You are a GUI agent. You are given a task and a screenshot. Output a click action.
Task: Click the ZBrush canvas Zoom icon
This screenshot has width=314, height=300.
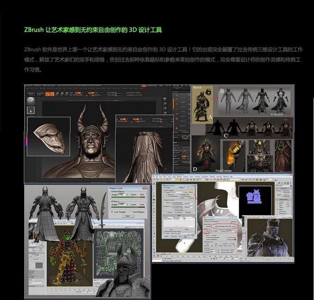(165, 104)
